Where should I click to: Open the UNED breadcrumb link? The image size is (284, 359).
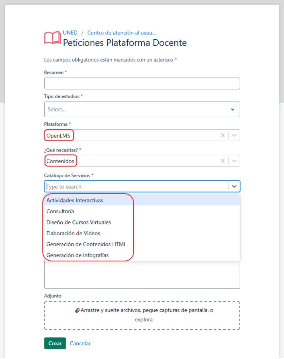(x=70, y=33)
